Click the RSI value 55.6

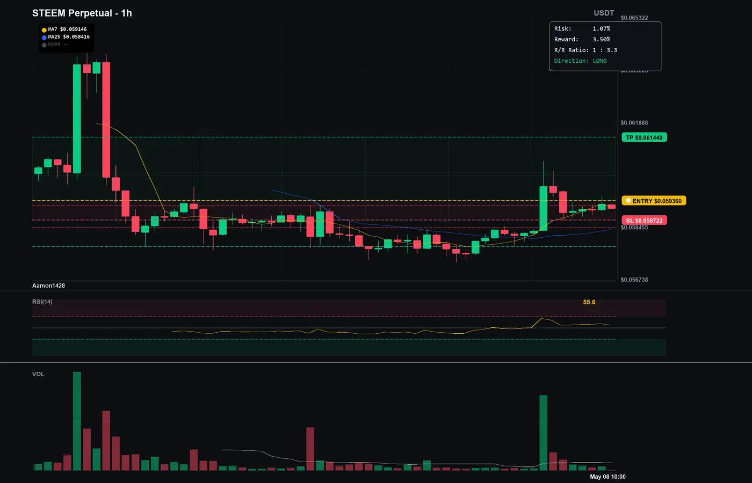point(589,302)
